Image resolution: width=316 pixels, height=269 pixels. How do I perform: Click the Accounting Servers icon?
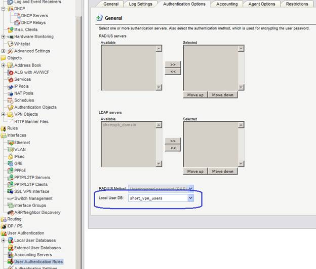(x=10, y=255)
